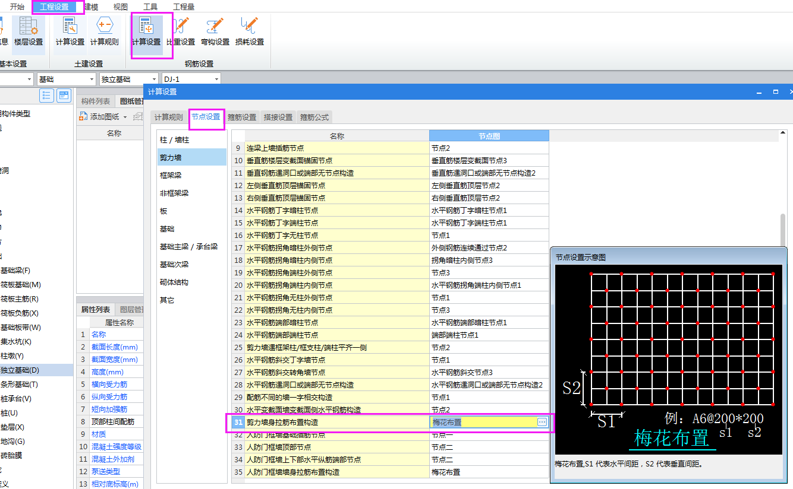Switch to the 视图 ribbon tab
Screen dimensions: 793x489
pos(121,7)
